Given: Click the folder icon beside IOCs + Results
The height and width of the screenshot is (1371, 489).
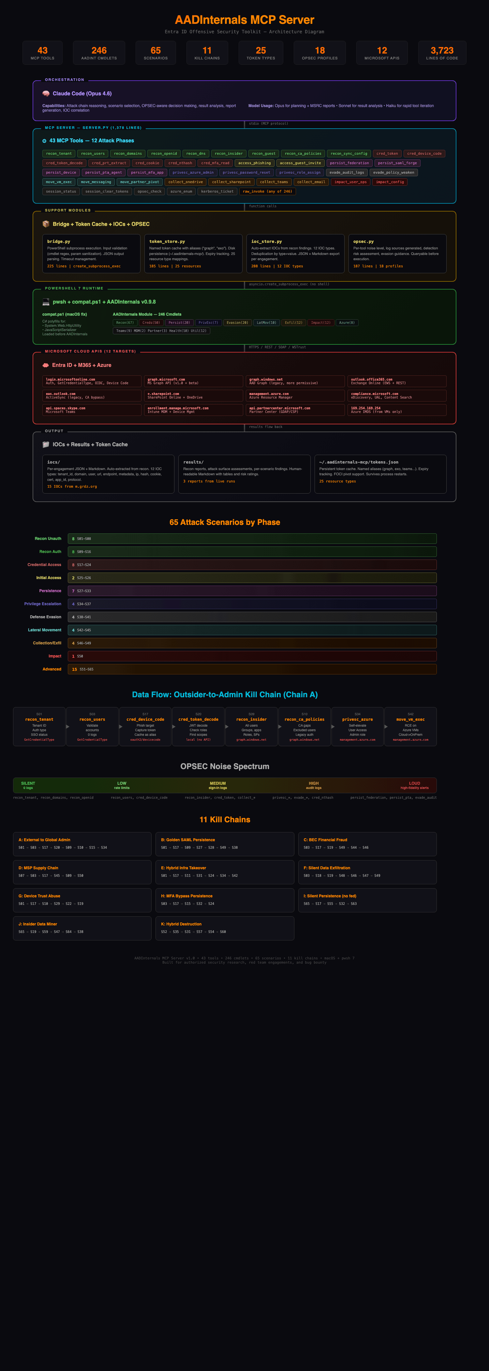Looking at the screenshot, I should 46,444.
